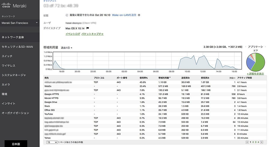Select the Google HTTPS row
Viewport: 269px width, 147px height.
[x=155, y=94]
